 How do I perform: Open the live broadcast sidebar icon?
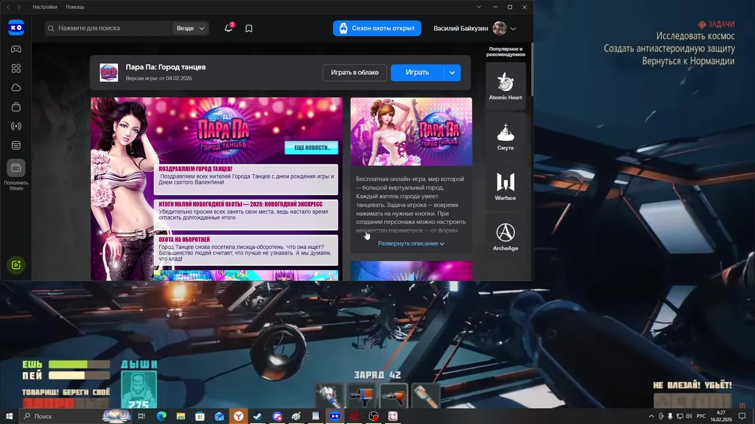(16, 126)
